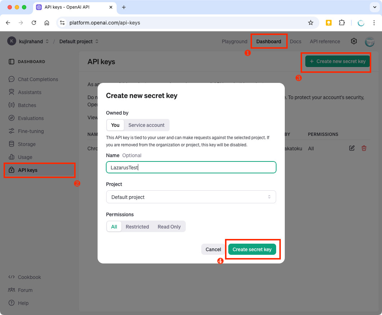
Task: Click the All permissions cell in key row
Action: tap(311, 148)
